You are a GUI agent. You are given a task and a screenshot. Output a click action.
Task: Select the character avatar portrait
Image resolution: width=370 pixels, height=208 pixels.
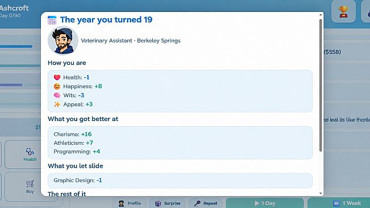(x=63, y=40)
